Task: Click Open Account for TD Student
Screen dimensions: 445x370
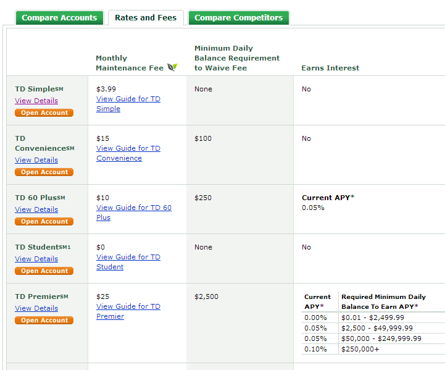Action: [44, 271]
